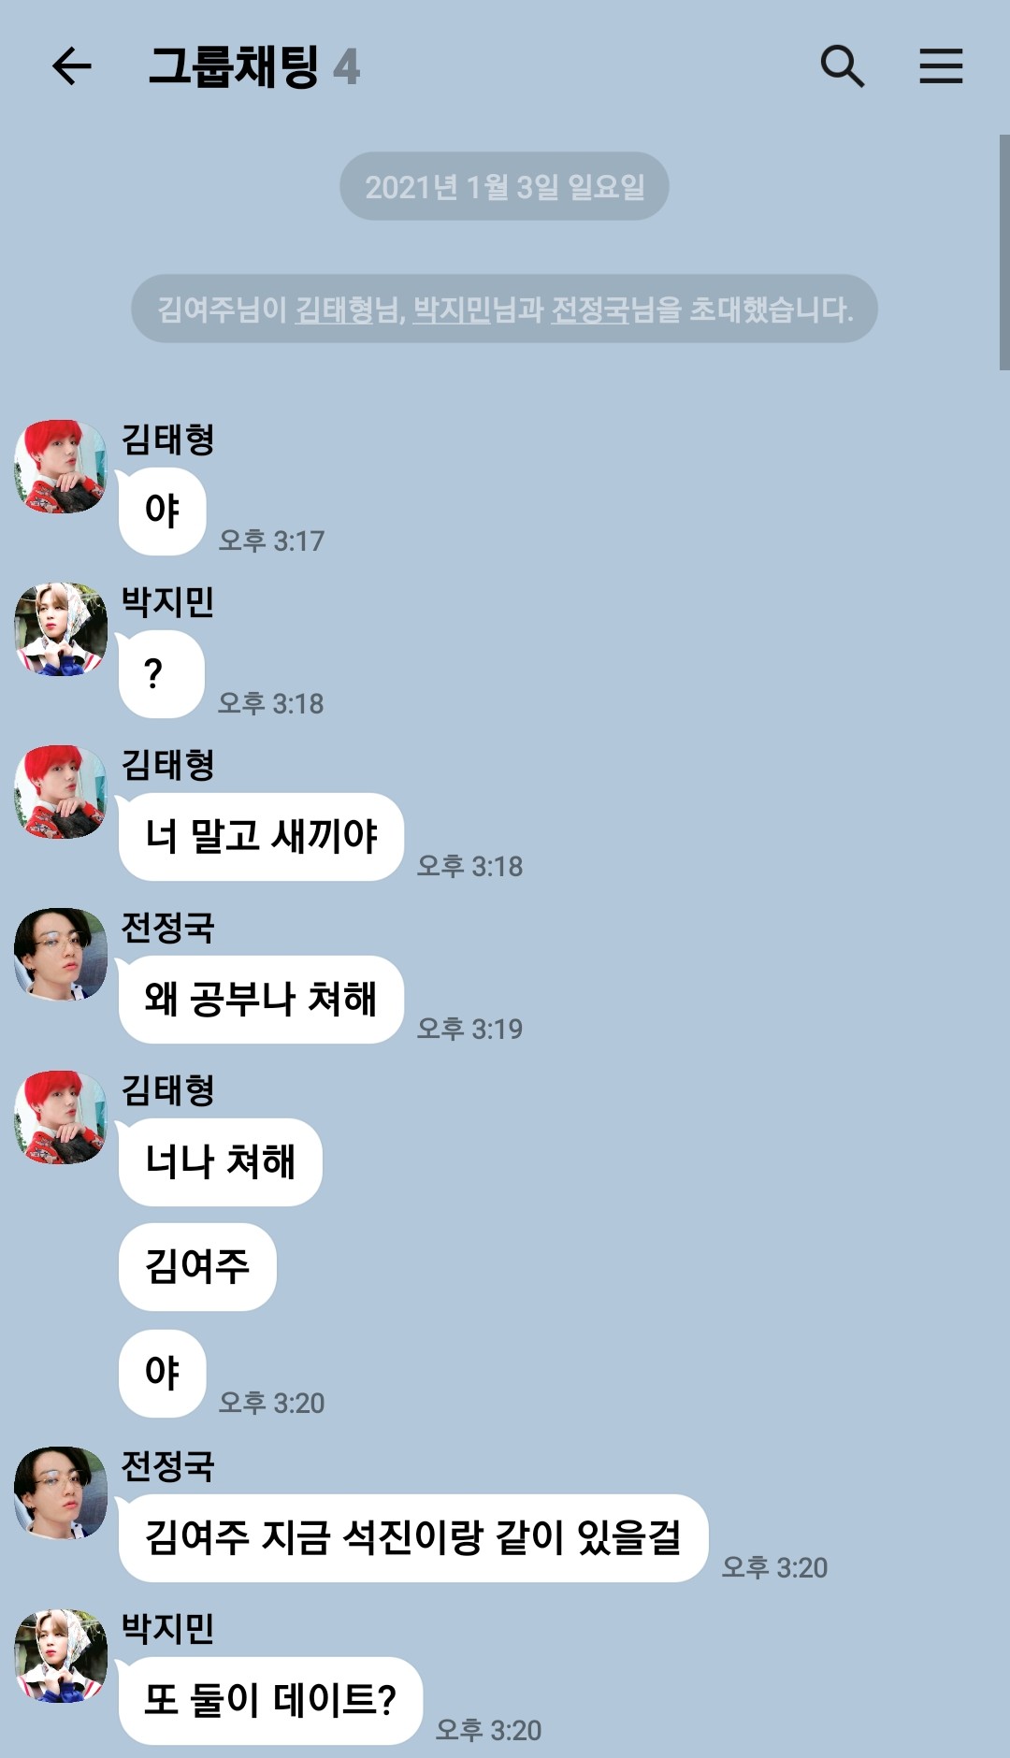
Task: Open the 김태형 link in the invite notice
Action: pyautogui.click(x=334, y=310)
